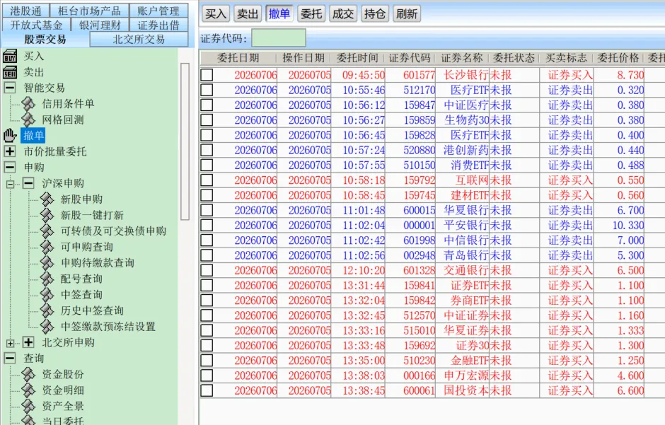Tick the checkbox for 国投资本 row
This screenshot has height=425, width=665.
click(x=207, y=390)
